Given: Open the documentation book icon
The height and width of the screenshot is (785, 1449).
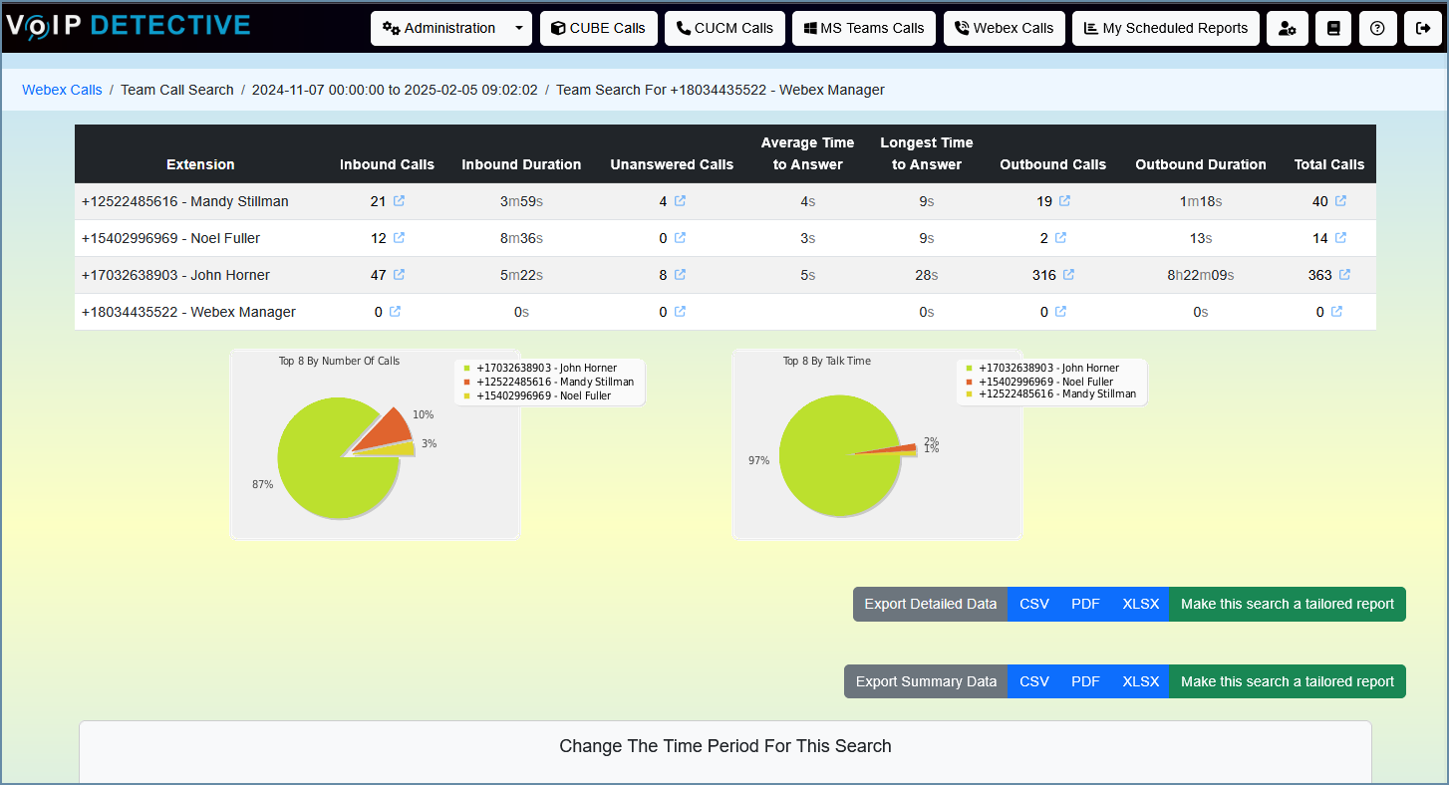Looking at the screenshot, I should click(x=1333, y=29).
